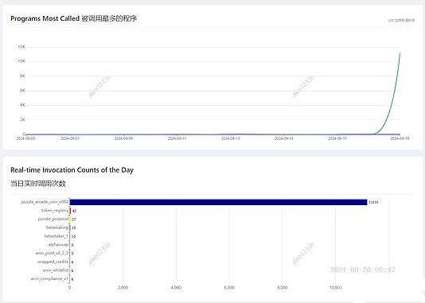Click the Real-time Invocation Counts heading
This screenshot has height=303, width=425.
click(x=72, y=170)
